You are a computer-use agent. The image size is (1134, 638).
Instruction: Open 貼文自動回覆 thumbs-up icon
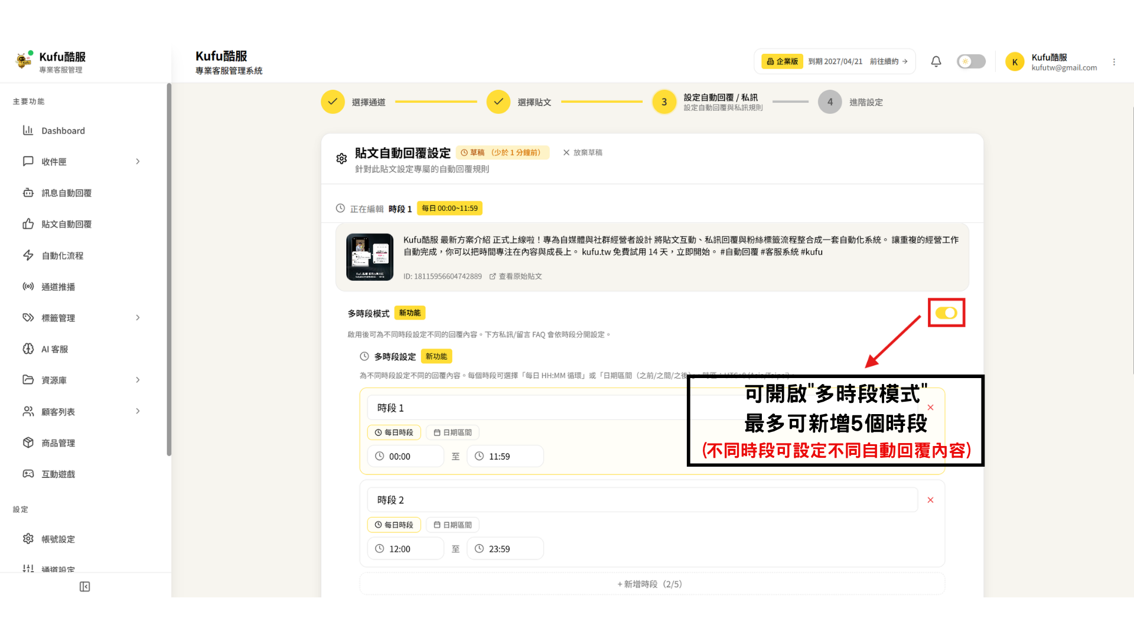click(x=28, y=224)
